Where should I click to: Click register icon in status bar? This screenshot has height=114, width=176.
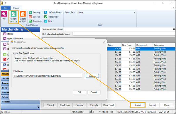(91, 112)
